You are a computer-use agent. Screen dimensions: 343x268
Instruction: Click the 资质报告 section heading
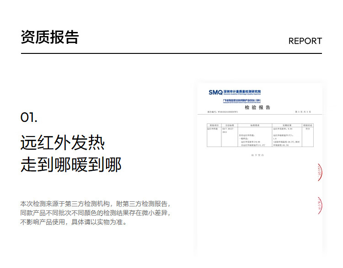pos(49,37)
